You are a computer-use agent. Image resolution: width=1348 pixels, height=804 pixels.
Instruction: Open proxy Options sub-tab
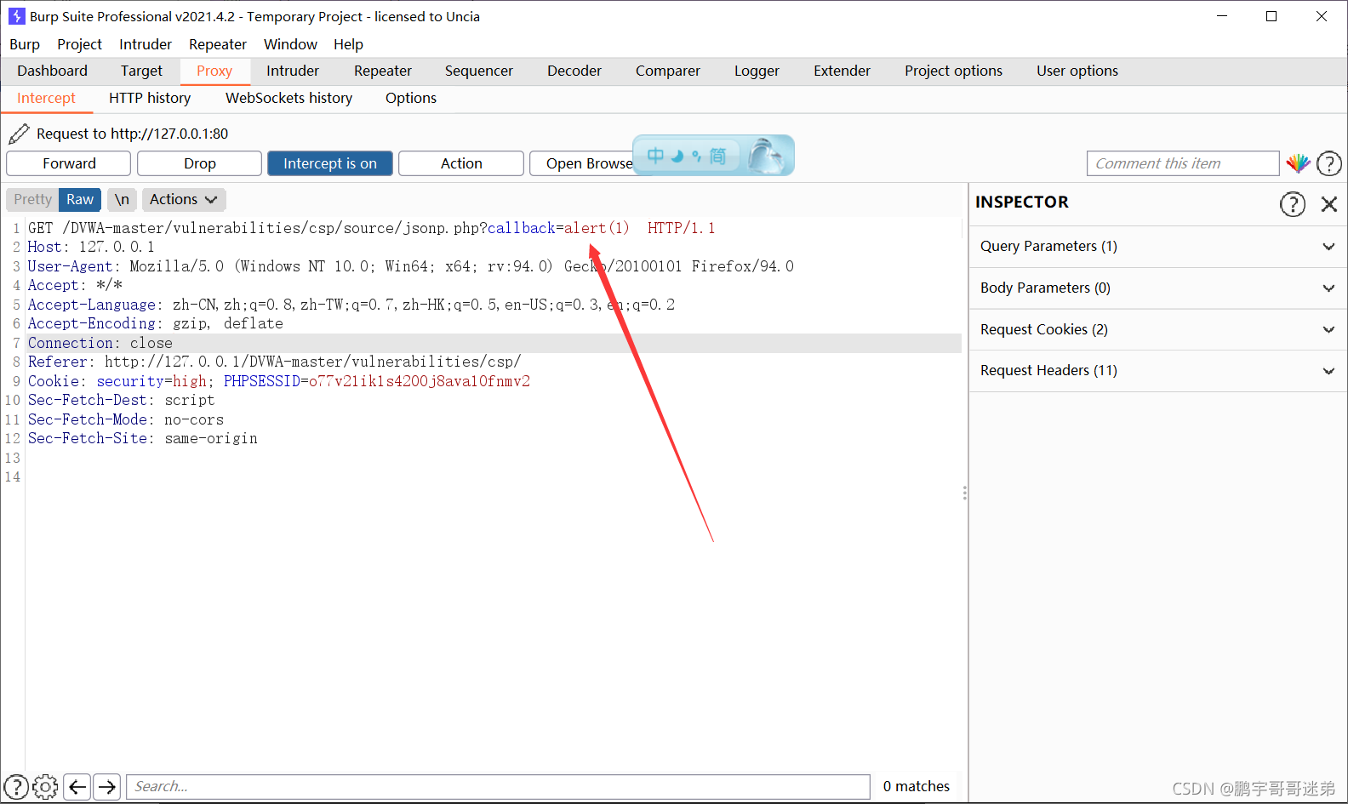pyautogui.click(x=411, y=99)
